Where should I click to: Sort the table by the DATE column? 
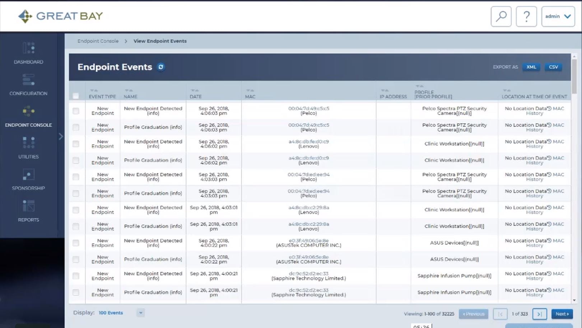(195, 90)
